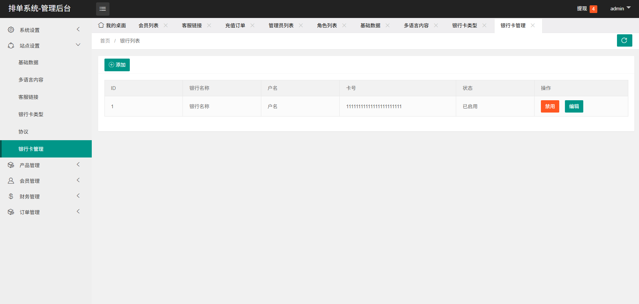Open 协议 in the sidebar
The image size is (639, 304).
pos(46,132)
